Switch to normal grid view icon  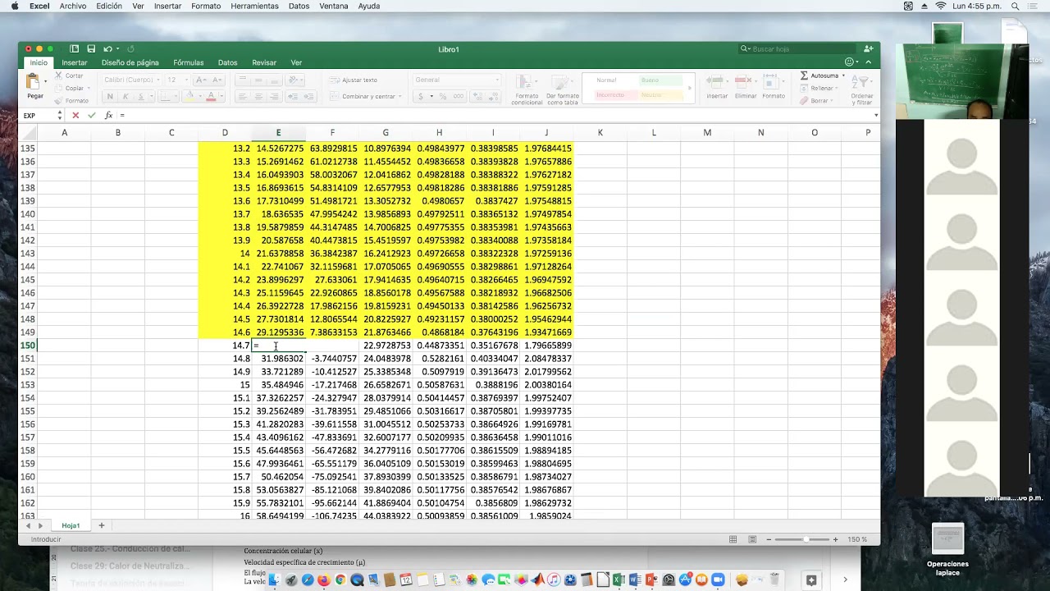(x=733, y=539)
